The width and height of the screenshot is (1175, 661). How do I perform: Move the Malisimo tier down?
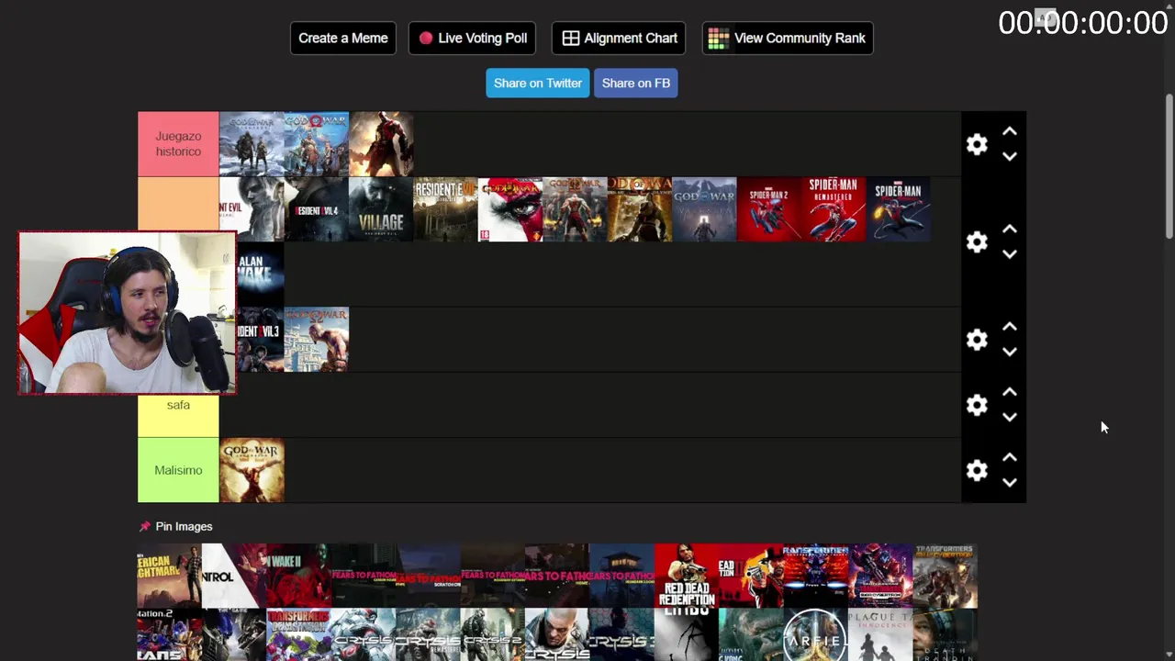(x=1010, y=482)
